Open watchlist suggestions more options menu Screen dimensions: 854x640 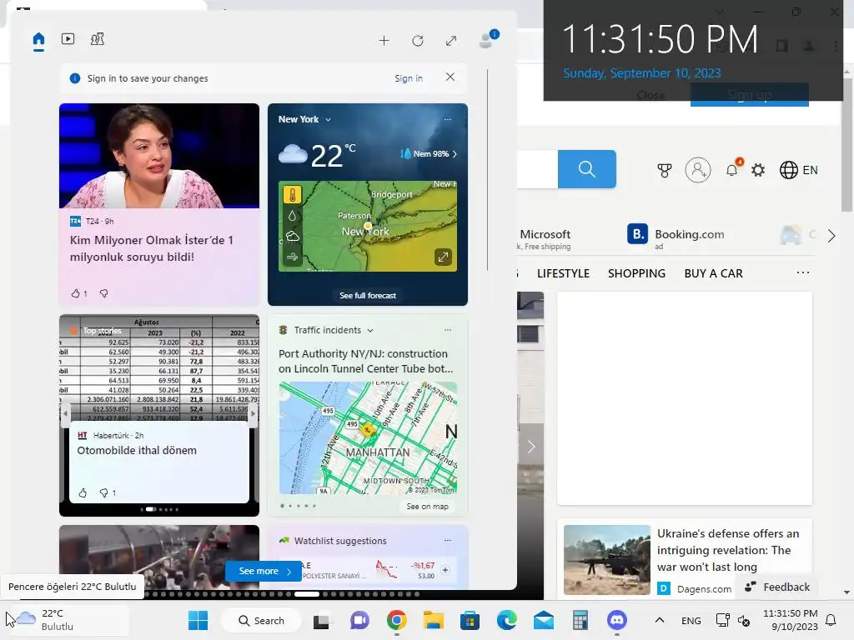pos(448,540)
